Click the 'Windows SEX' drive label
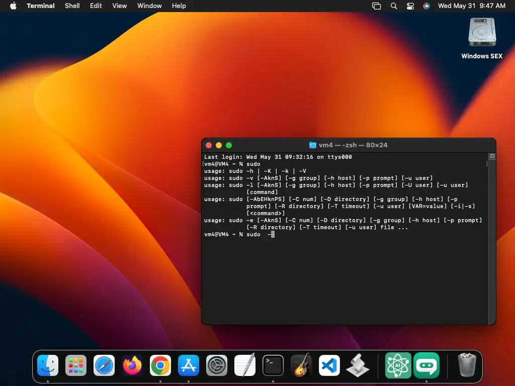 pyautogui.click(x=482, y=56)
